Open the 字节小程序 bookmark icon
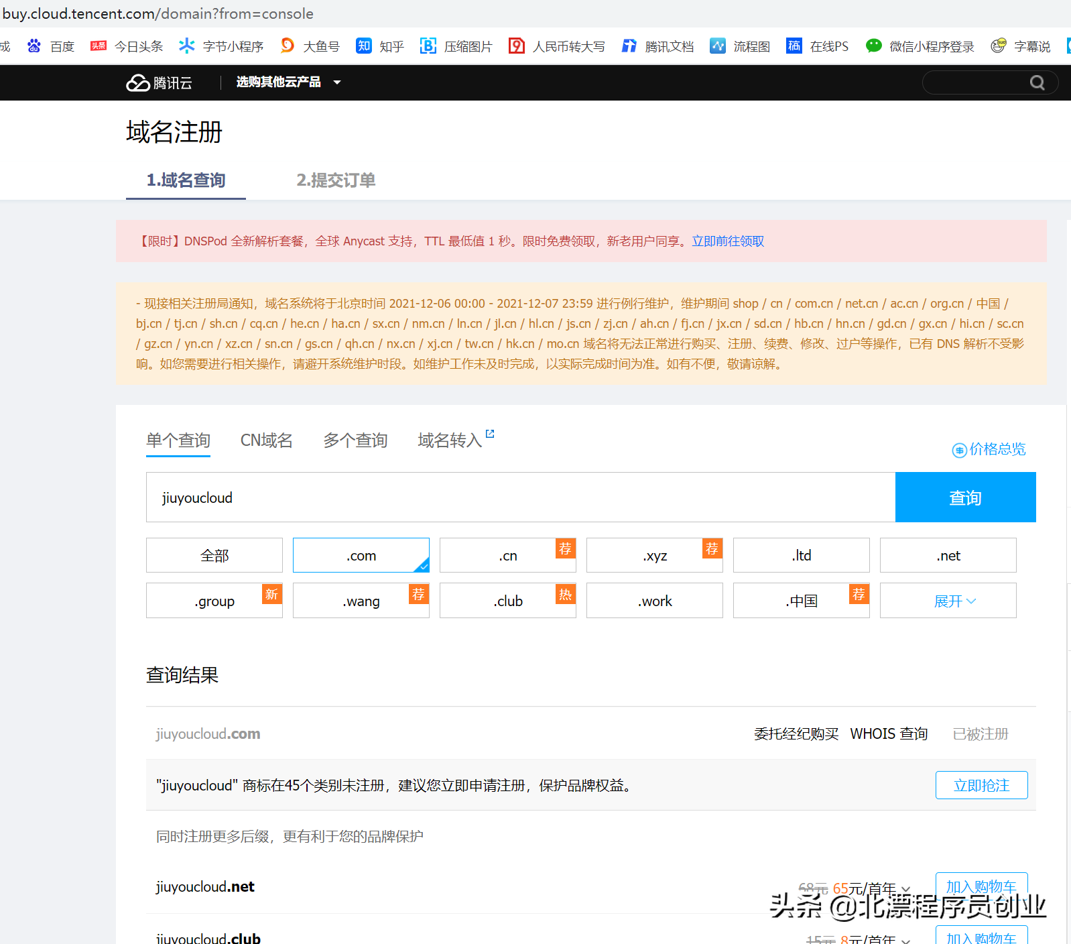The height and width of the screenshot is (944, 1071). click(x=186, y=46)
